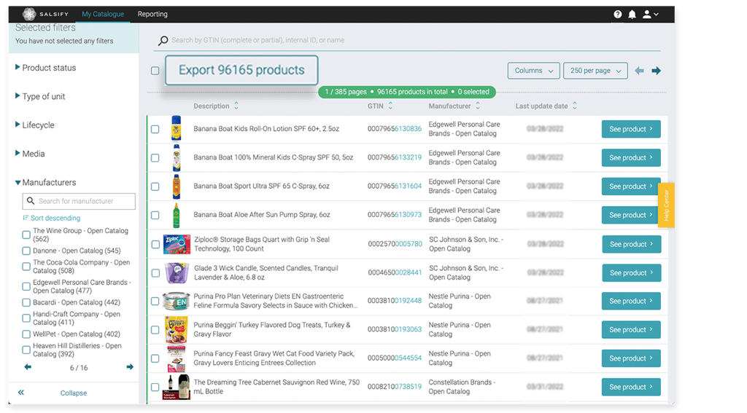Click the double chevron collapse icon
The image size is (747, 413).
coord(21,393)
